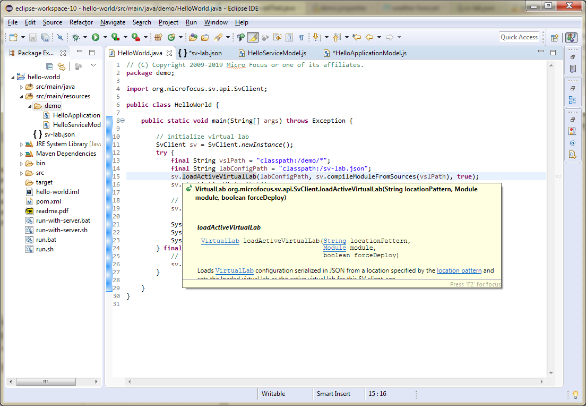Switch to HelloServiceModel.js editor tab
The image size is (586, 406).
click(x=272, y=53)
